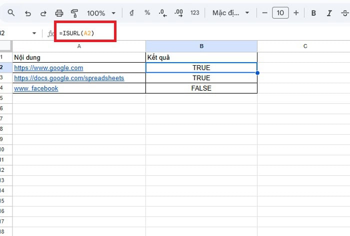Activate the paint format tool

(74, 13)
